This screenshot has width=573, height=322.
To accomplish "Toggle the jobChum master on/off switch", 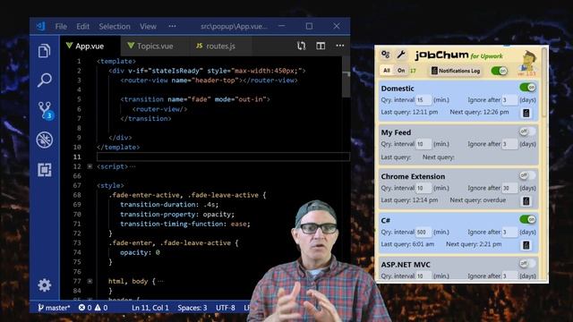I will (x=500, y=71).
